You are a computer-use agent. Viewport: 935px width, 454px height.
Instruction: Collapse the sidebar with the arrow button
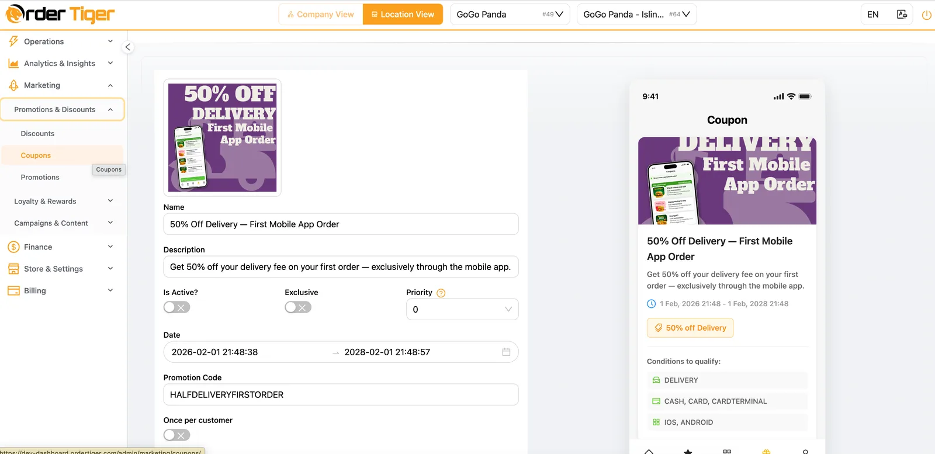tap(127, 47)
